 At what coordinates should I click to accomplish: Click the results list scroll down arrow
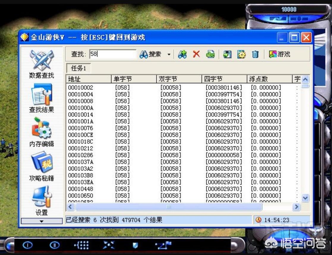coord(305,198)
